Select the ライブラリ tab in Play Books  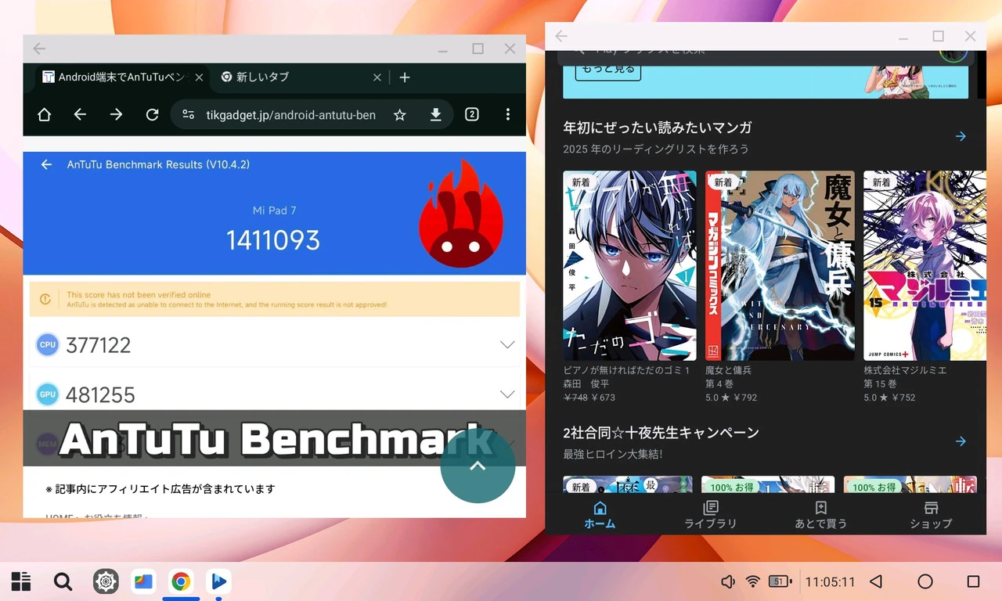click(x=710, y=514)
